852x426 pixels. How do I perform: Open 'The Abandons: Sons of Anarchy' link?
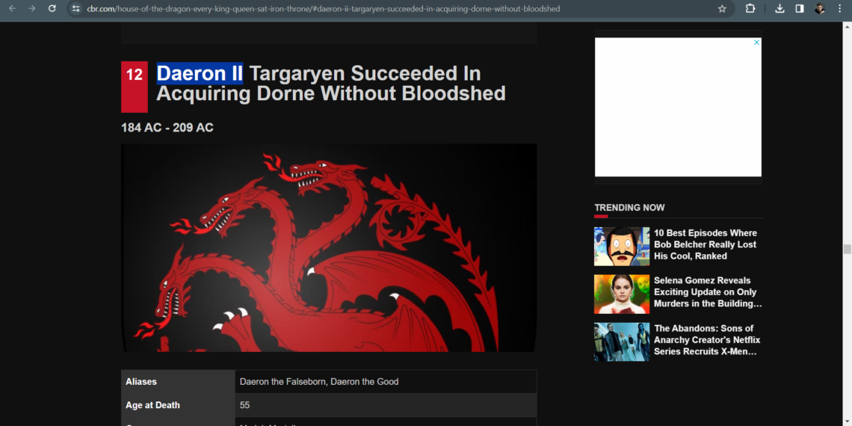coord(707,340)
